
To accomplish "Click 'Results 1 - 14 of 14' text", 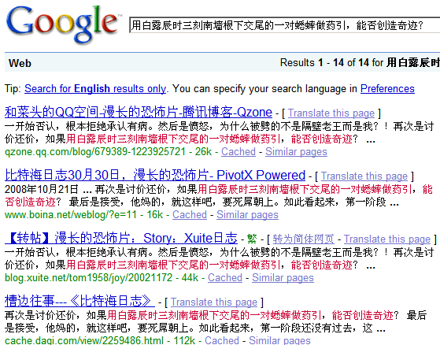I will [324, 62].
